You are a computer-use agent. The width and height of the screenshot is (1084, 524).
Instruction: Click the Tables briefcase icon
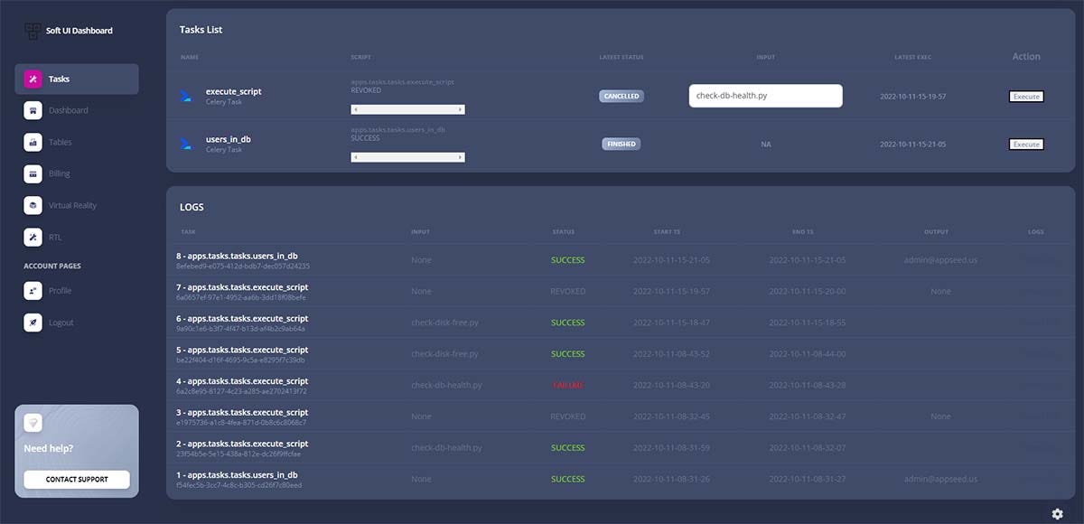pyautogui.click(x=32, y=142)
